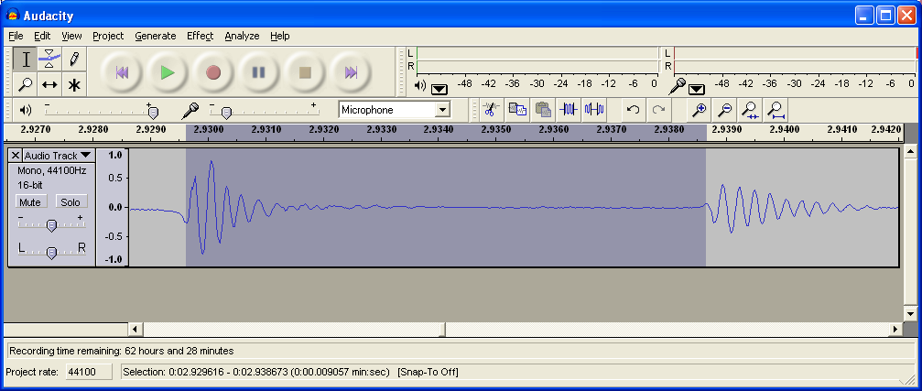Select the Draw pencil tool
The height and width of the screenshot is (391, 922).
[73, 60]
